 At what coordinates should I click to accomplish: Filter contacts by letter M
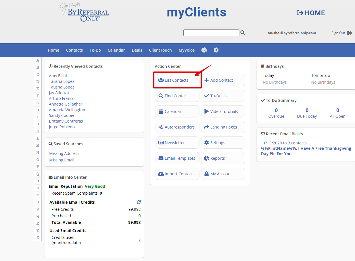[38, 146]
